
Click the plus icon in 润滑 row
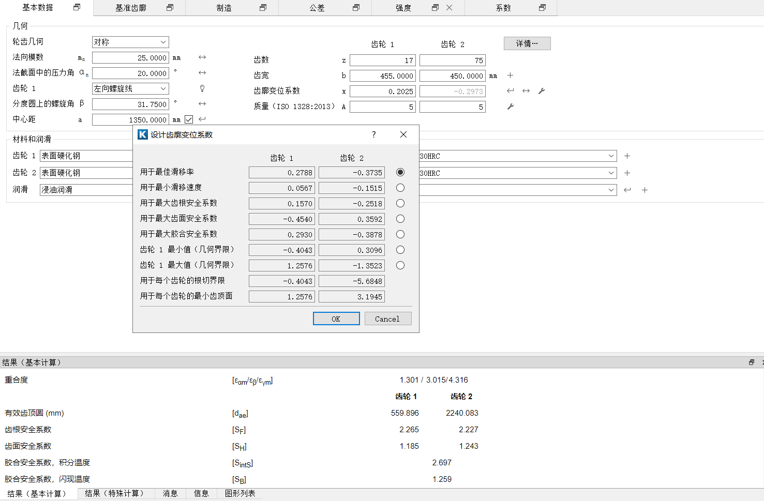click(645, 190)
